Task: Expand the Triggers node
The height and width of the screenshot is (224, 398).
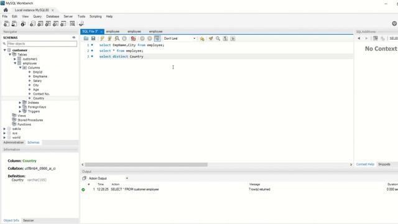Action: point(20,111)
